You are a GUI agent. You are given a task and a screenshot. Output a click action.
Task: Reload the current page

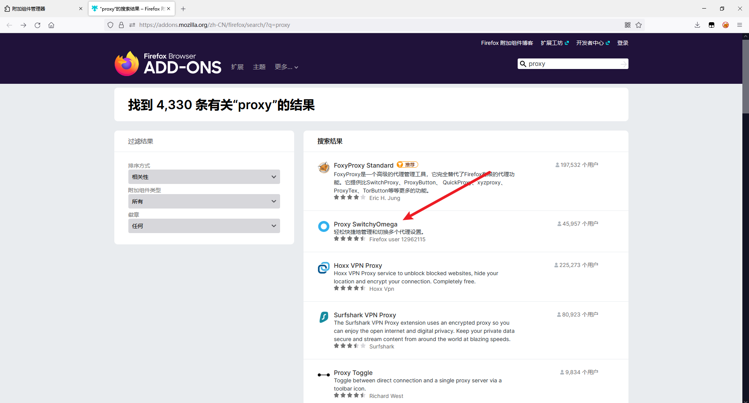(37, 25)
